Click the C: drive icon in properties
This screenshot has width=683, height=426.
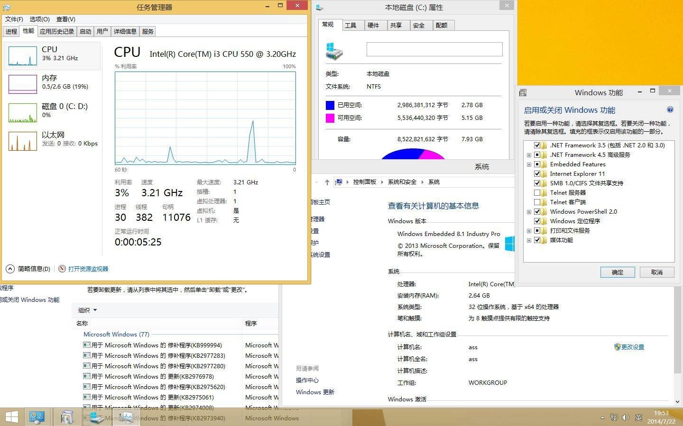pos(334,51)
